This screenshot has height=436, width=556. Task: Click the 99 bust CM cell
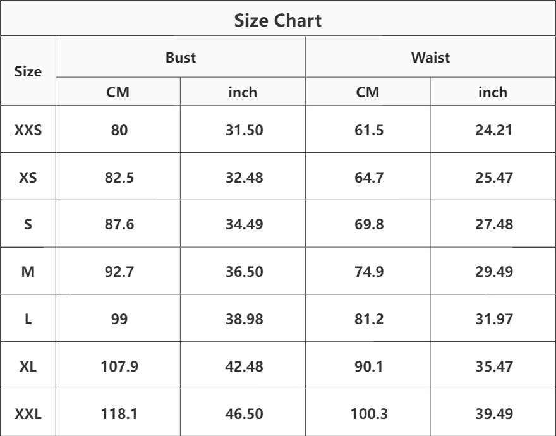(x=119, y=319)
